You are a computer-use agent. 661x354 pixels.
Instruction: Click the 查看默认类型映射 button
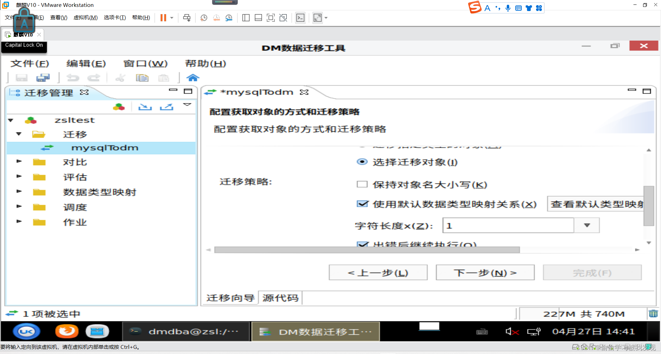596,204
